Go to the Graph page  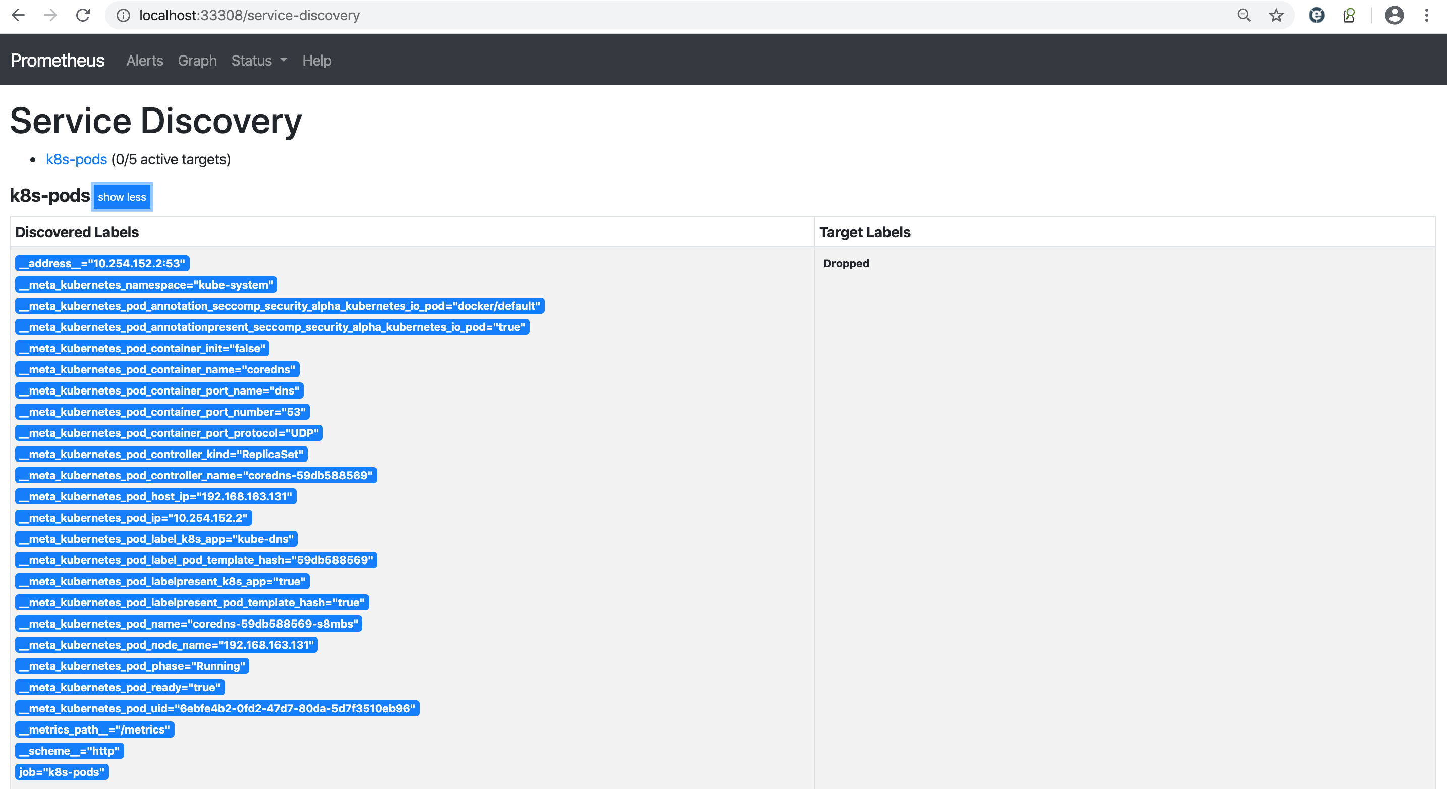coord(197,61)
